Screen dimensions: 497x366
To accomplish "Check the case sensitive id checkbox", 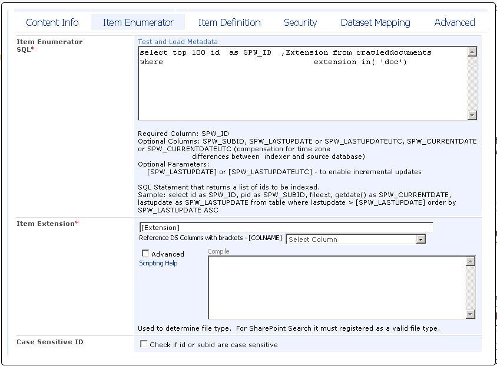I will [x=144, y=344].
